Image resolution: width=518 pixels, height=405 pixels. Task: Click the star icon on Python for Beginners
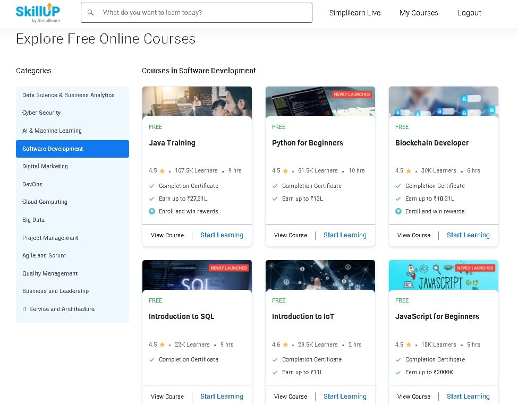click(x=285, y=170)
